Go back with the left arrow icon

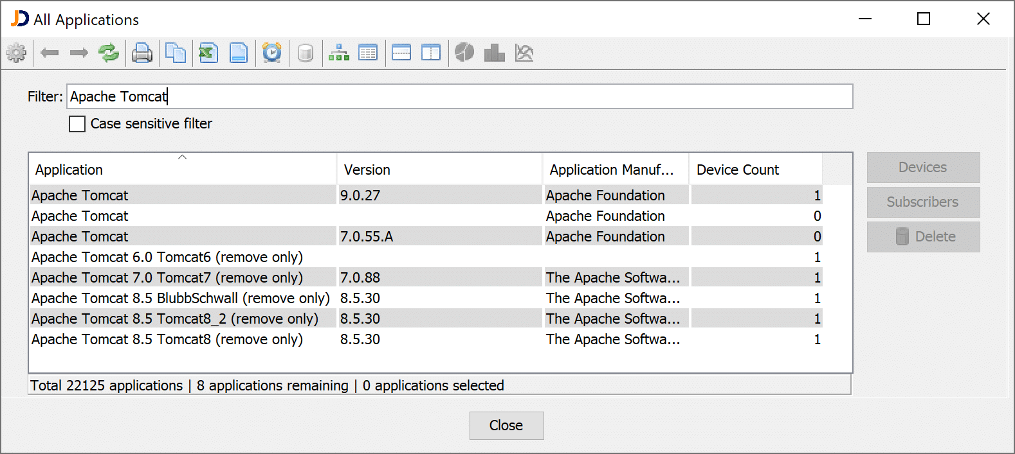[50, 53]
